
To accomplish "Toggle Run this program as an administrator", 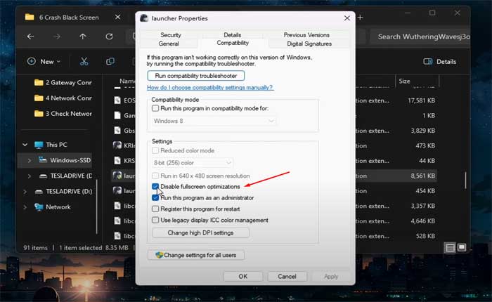I will (155, 198).
